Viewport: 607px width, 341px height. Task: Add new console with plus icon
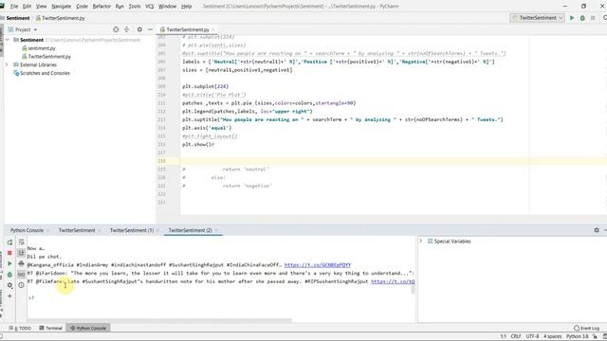tap(9, 296)
